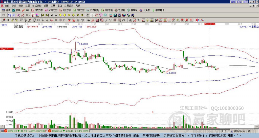Expand the candlestick style dropdown arrow
This screenshot has width=259, height=138.
point(30,15)
